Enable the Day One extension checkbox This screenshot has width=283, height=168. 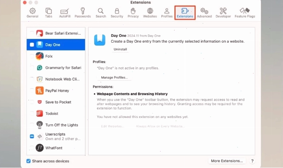click(32, 45)
